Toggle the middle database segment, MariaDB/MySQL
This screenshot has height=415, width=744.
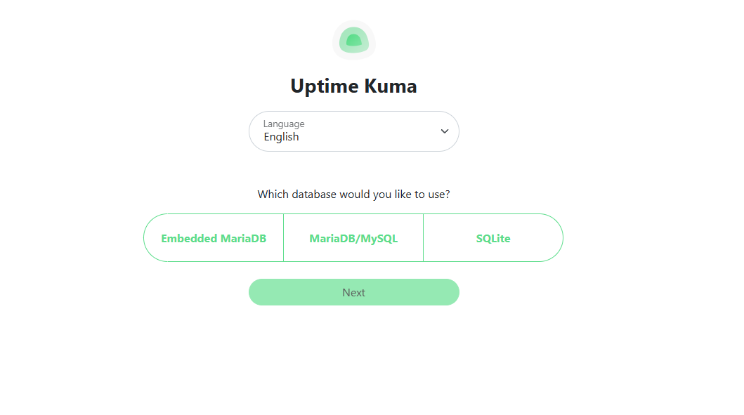pos(353,238)
